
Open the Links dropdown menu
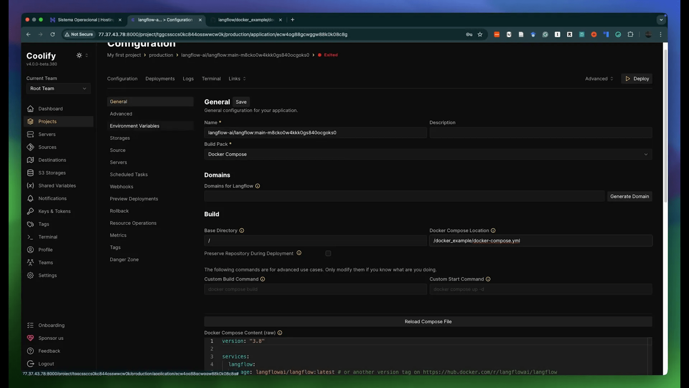[237, 79]
